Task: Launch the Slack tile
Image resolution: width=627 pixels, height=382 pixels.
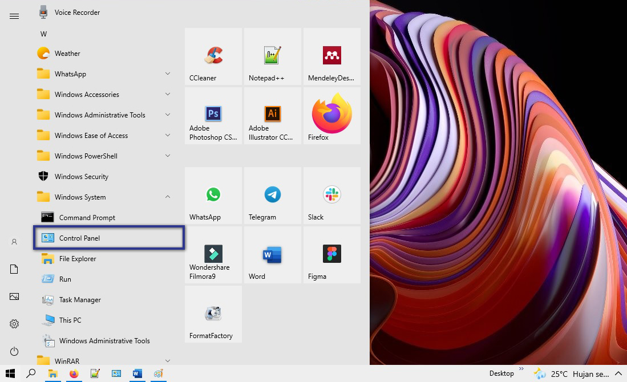Action: point(331,196)
